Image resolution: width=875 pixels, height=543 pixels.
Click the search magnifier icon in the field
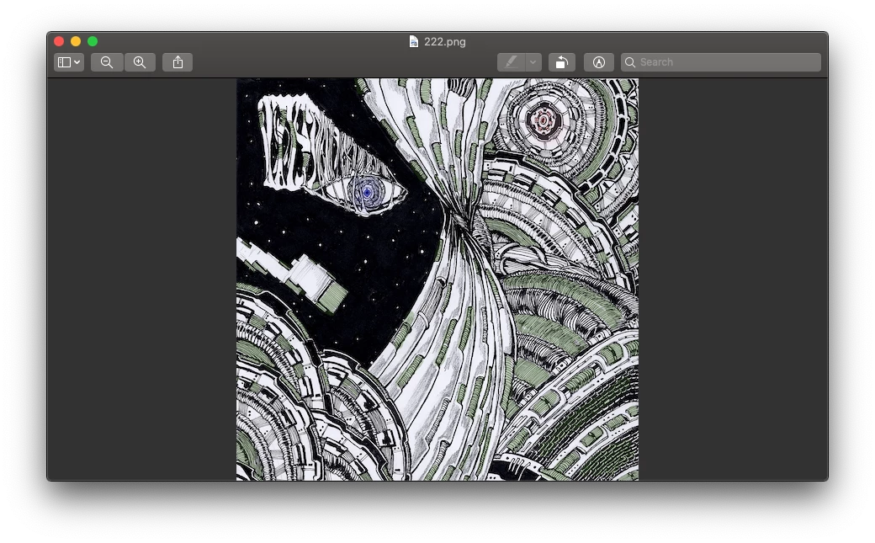(x=630, y=62)
